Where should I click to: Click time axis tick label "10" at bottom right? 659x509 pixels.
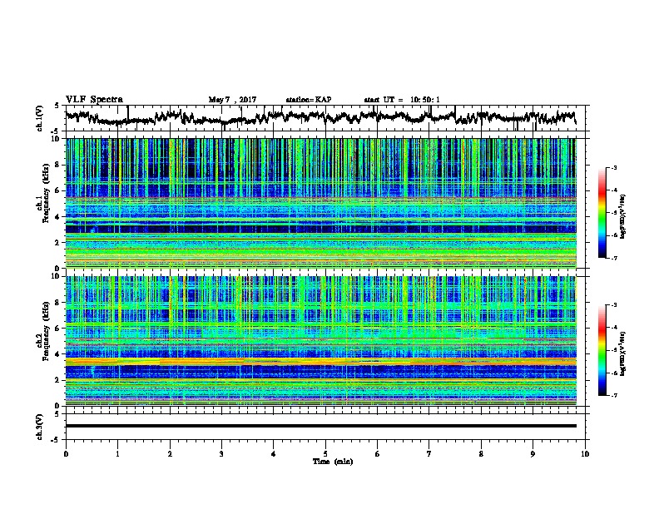pyautogui.click(x=585, y=453)
